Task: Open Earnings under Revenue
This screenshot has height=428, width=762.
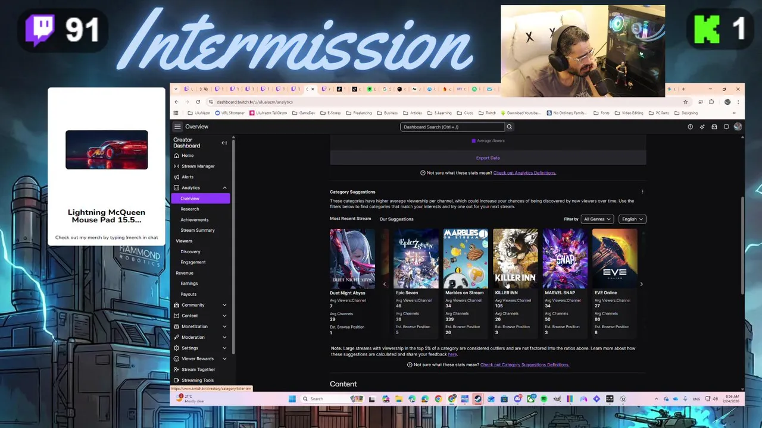Action: point(189,284)
